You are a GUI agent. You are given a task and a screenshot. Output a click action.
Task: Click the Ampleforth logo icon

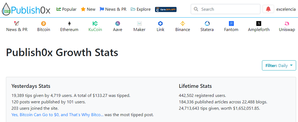point(259,23)
